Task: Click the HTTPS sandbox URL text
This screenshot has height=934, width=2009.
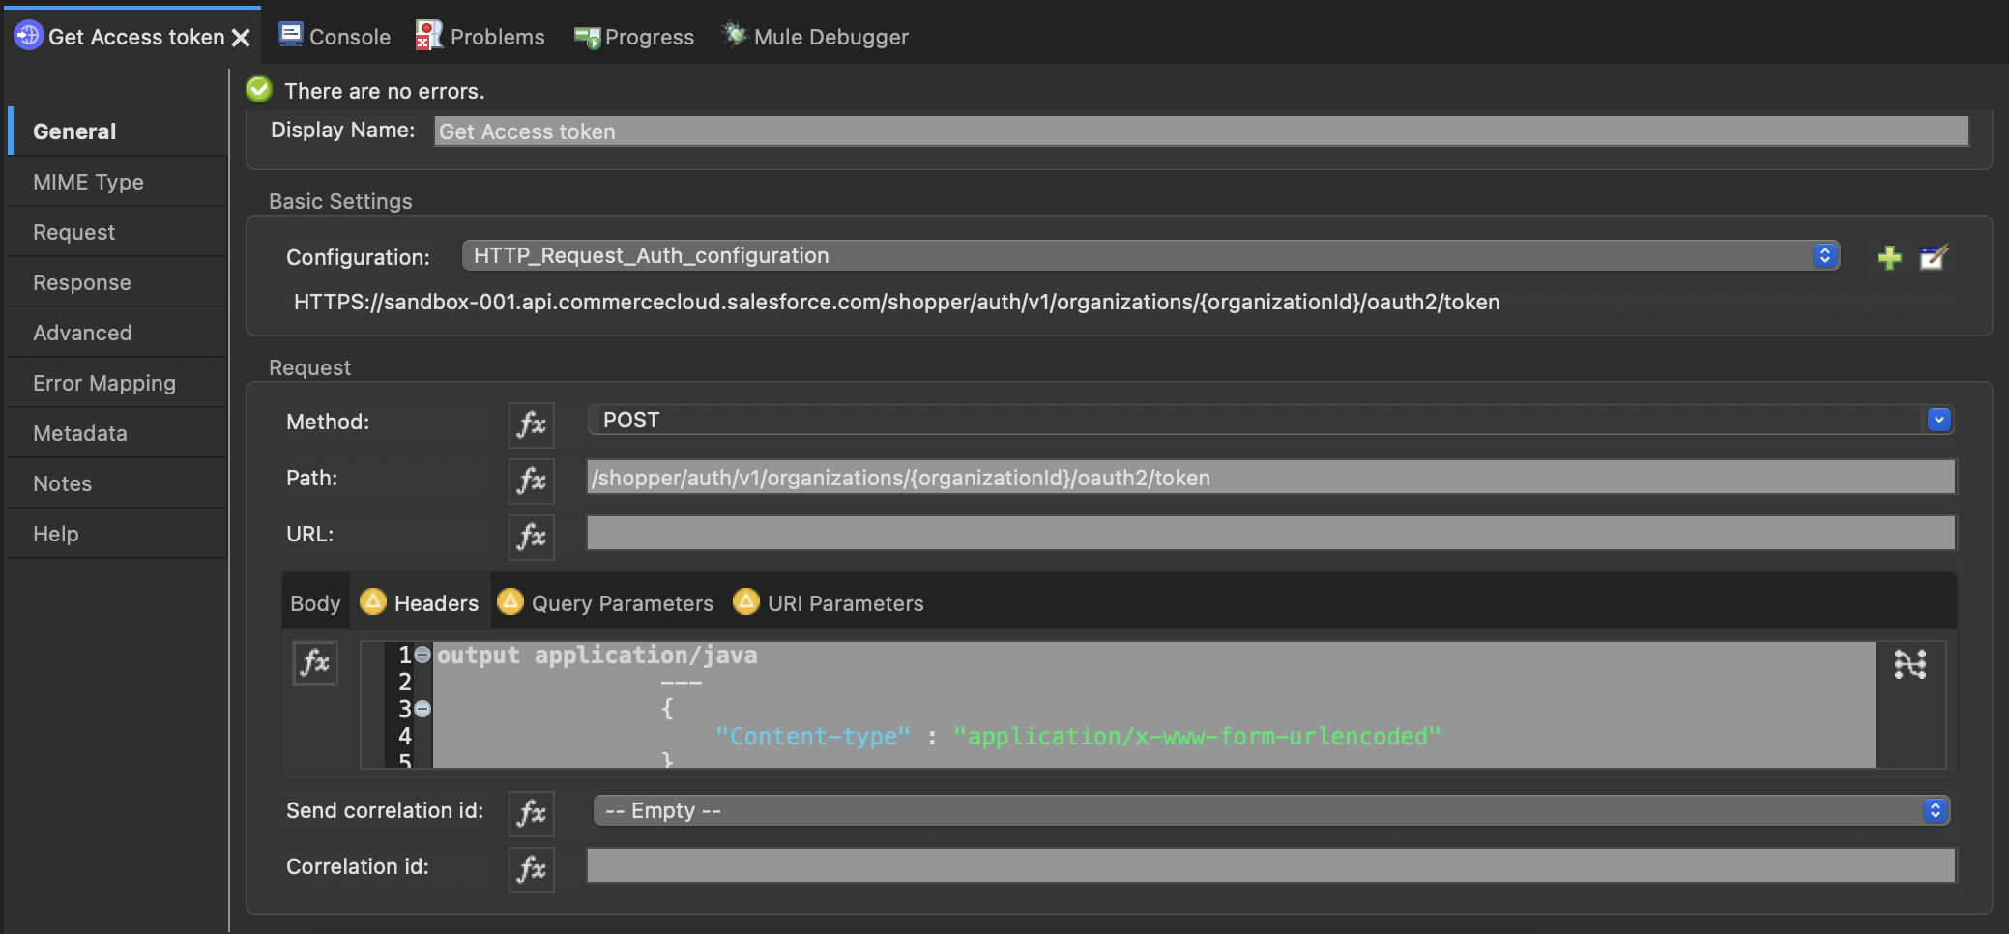Action: tap(896, 302)
